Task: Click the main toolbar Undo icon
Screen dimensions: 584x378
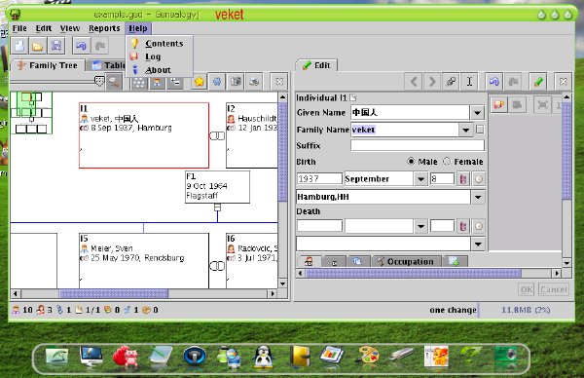Action: (81, 46)
